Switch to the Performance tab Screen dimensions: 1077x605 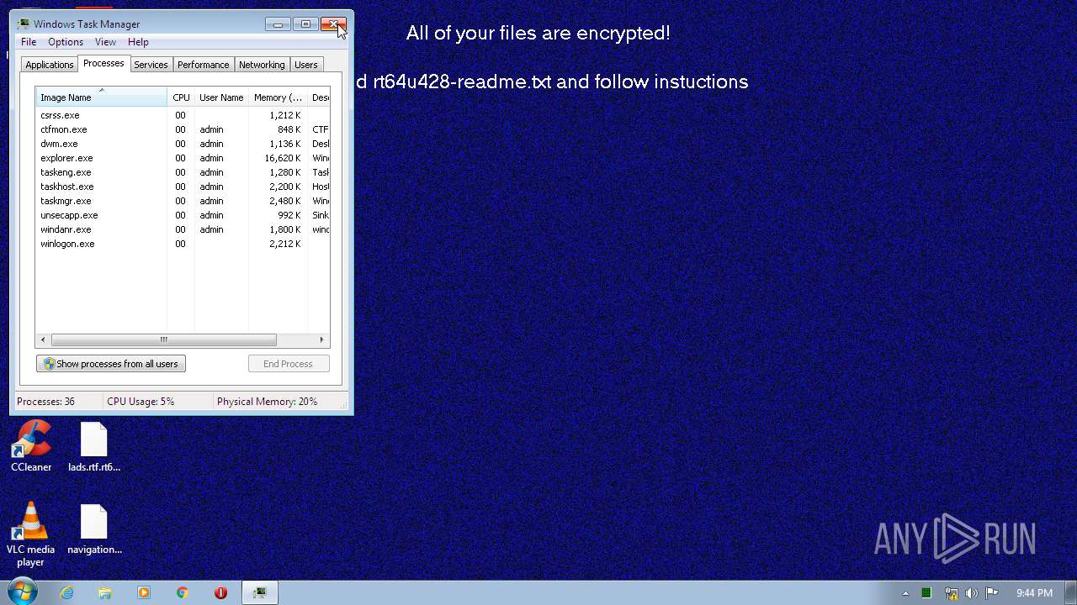coord(203,65)
